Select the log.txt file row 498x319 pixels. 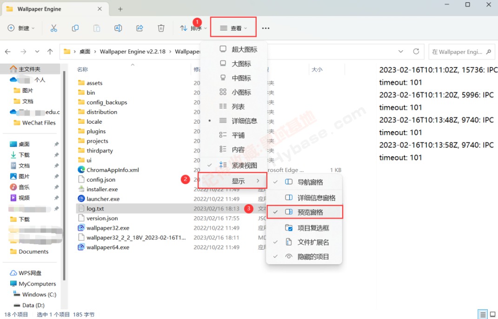tap(172, 208)
